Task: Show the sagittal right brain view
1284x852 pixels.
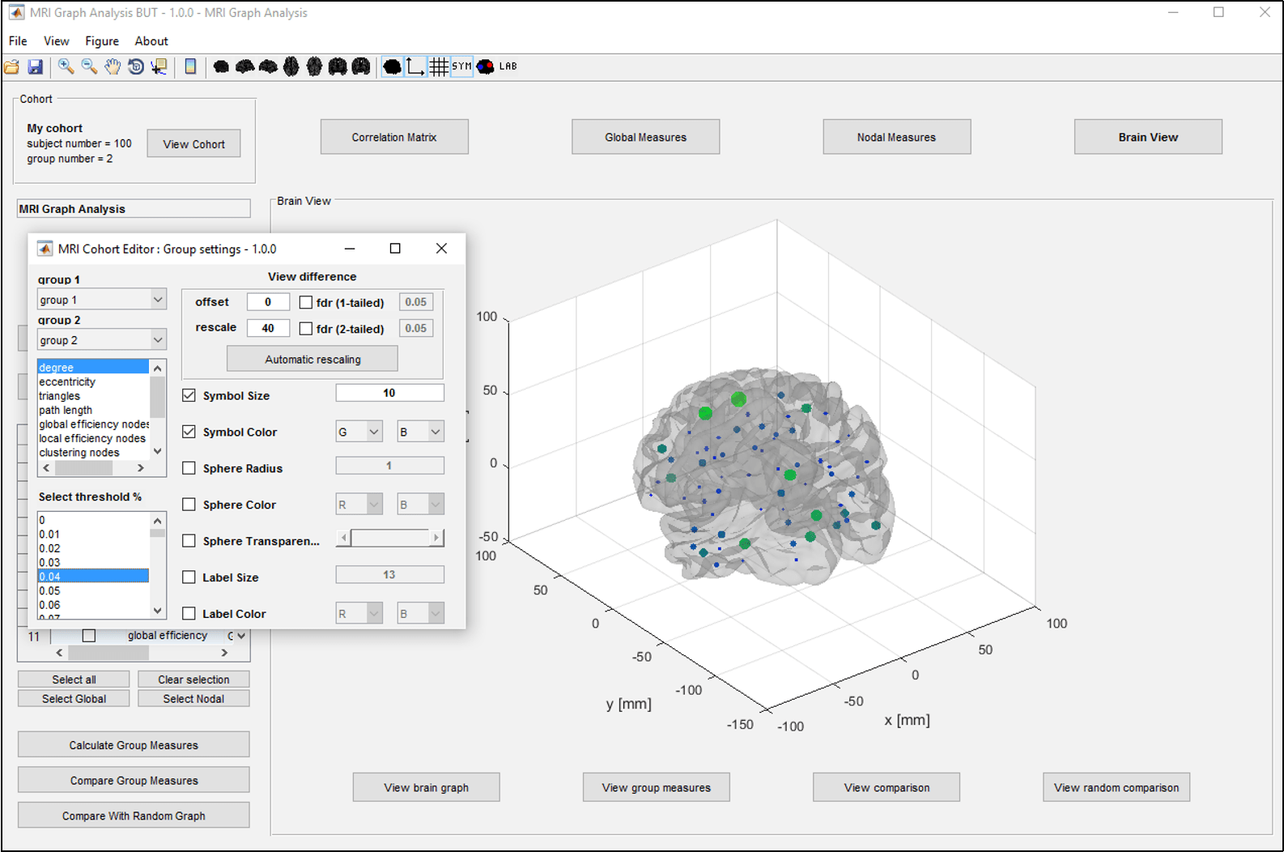Action: pos(268,67)
